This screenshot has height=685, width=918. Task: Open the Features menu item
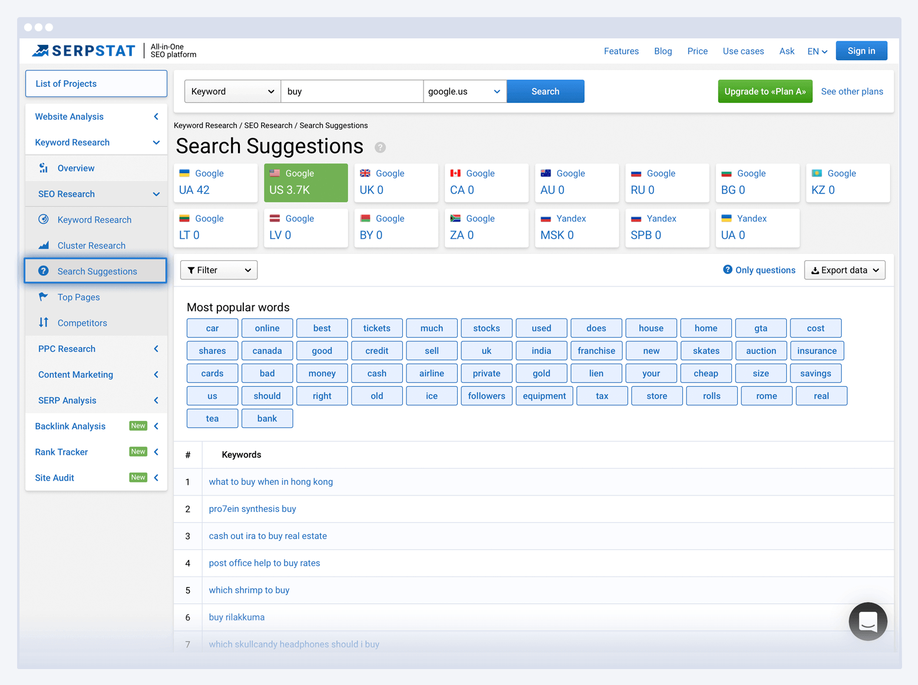[x=621, y=51]
